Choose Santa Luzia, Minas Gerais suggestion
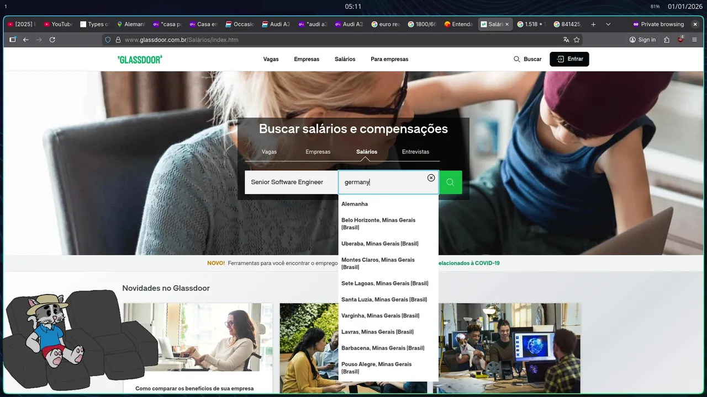 388,299
